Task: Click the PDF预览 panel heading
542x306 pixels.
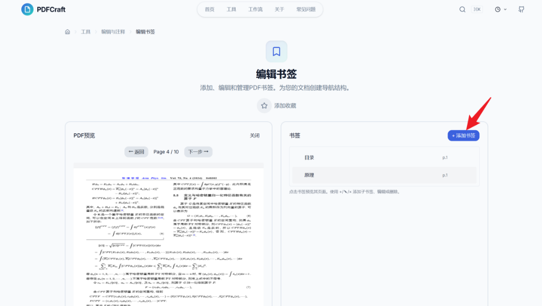Action: pyautogui.click(x=84, y=135)
